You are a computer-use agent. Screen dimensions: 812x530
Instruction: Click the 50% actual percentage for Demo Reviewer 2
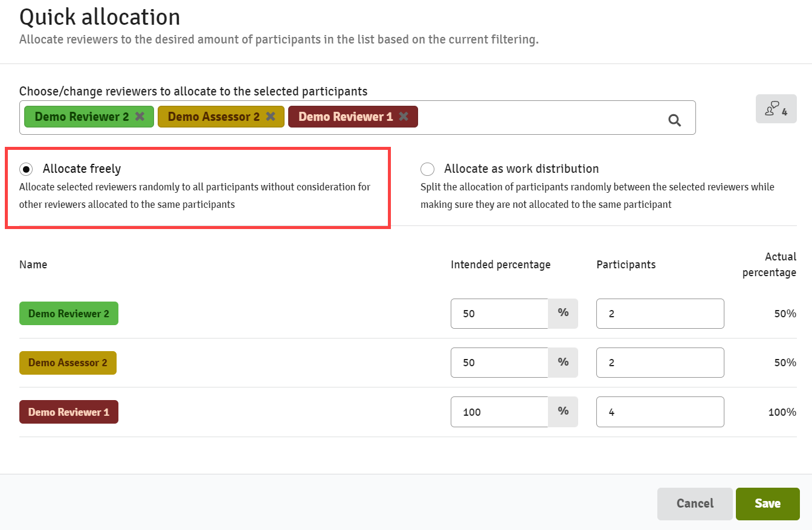pyautogui.click(x=785, y=314)
